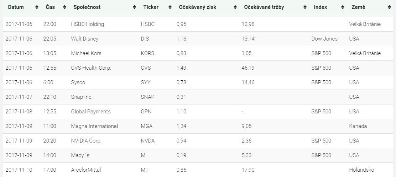
Task: Click the NVDA ticker cell
Action: point(148,141)
